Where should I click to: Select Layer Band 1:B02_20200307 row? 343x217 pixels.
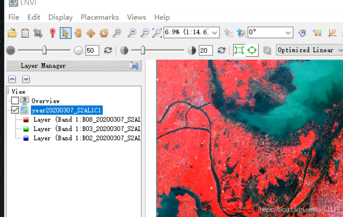point(87,138)
